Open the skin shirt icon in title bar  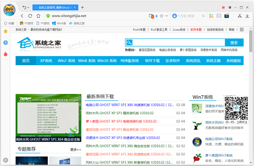point(230,8)
